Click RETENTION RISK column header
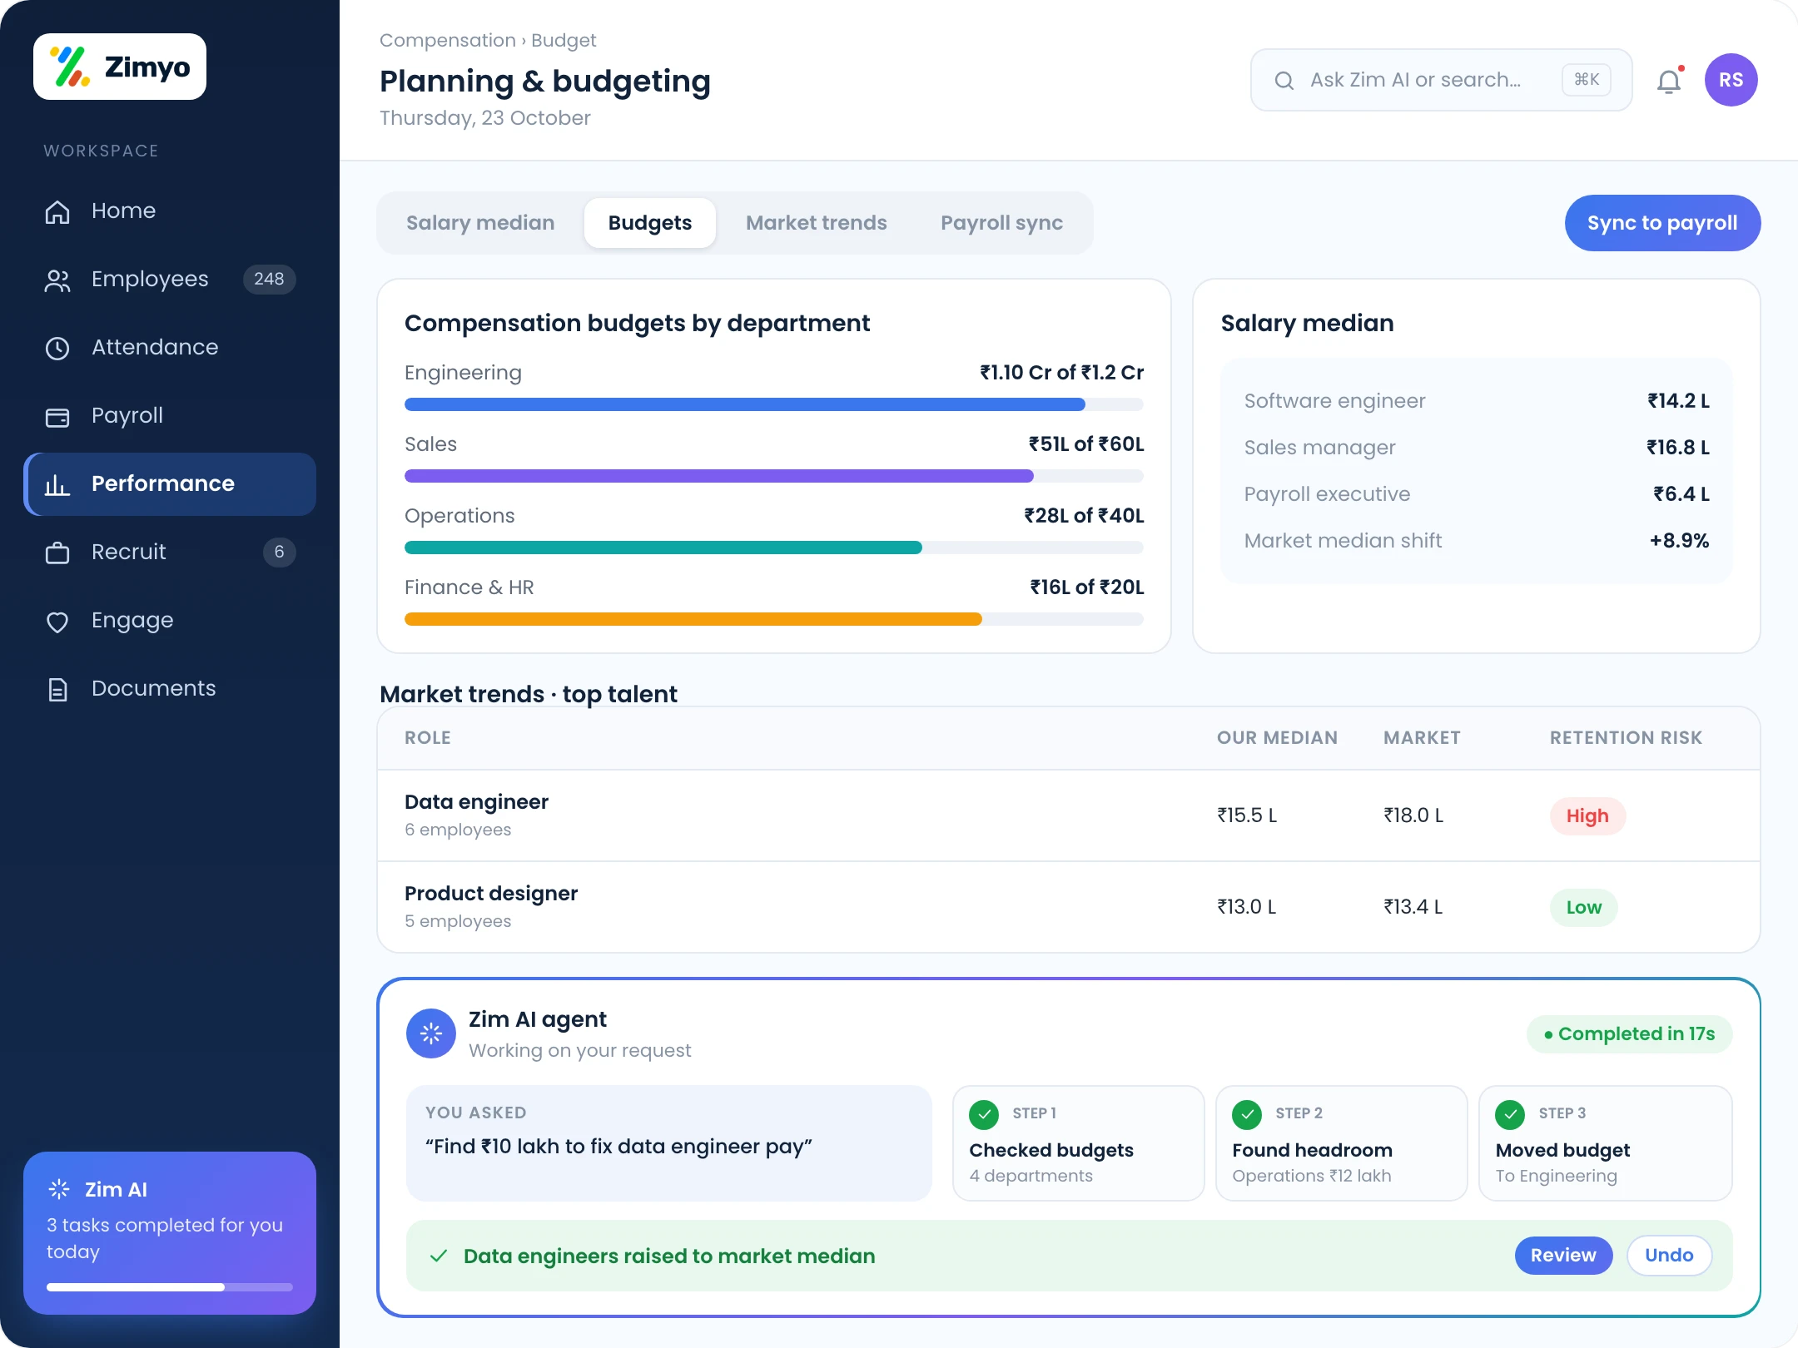 tap(1626, 737)
